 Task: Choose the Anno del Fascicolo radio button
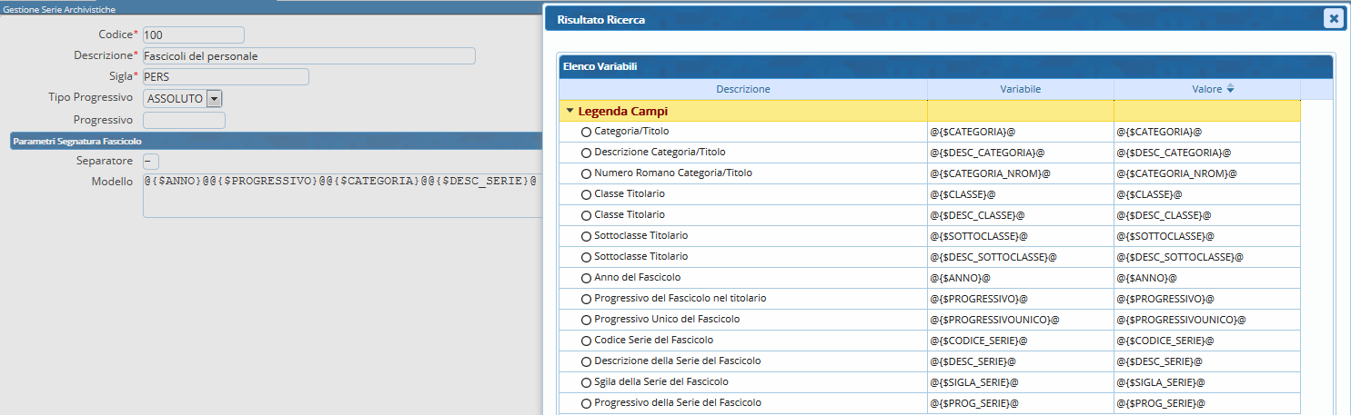(x=586, y=278)
